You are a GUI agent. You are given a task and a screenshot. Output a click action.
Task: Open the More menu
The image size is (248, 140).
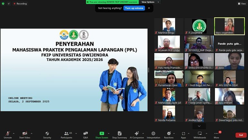216,135
